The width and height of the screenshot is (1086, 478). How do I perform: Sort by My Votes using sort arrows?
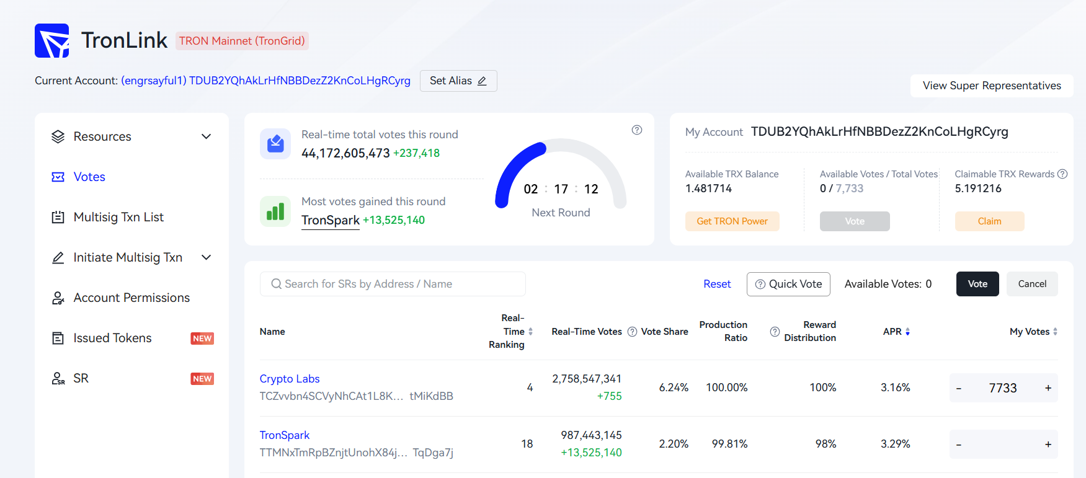pos(1055,332)
